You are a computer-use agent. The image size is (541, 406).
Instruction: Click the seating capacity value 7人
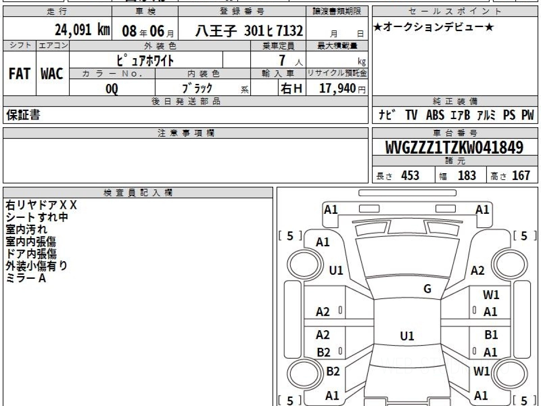pos(290,61)
